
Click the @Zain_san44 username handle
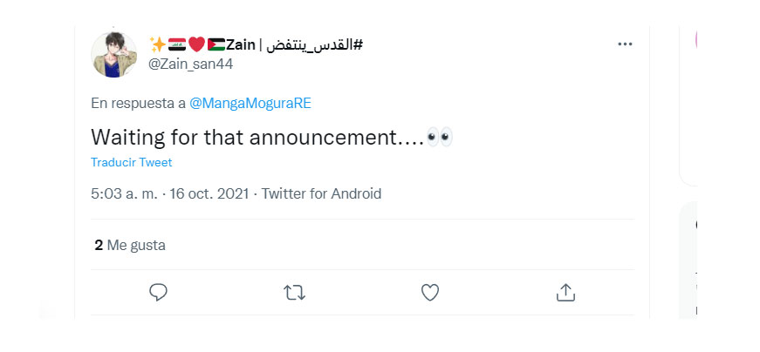[x=191, y=64]
